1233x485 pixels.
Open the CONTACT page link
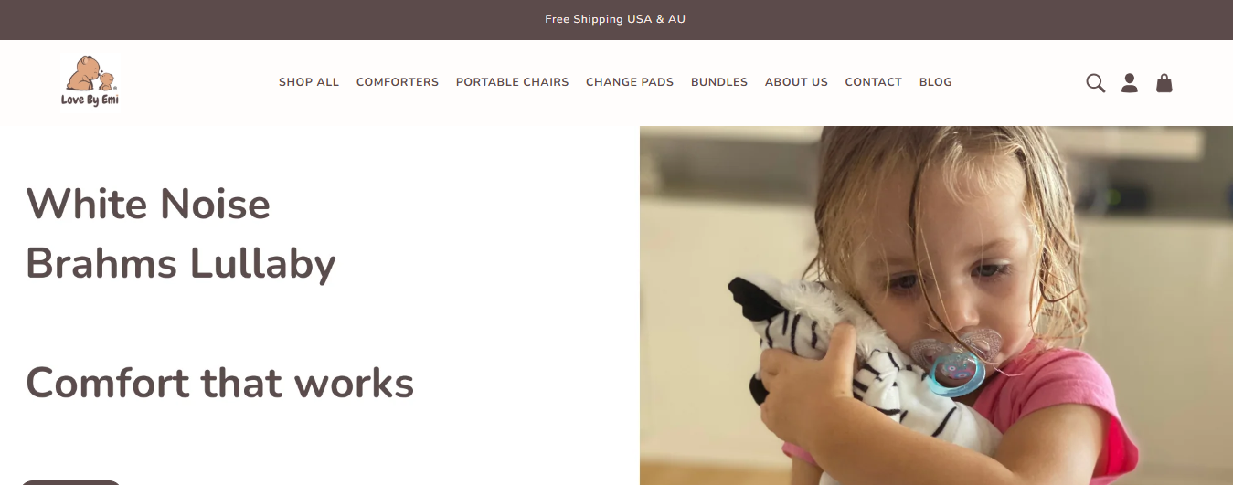pos(873,82)
